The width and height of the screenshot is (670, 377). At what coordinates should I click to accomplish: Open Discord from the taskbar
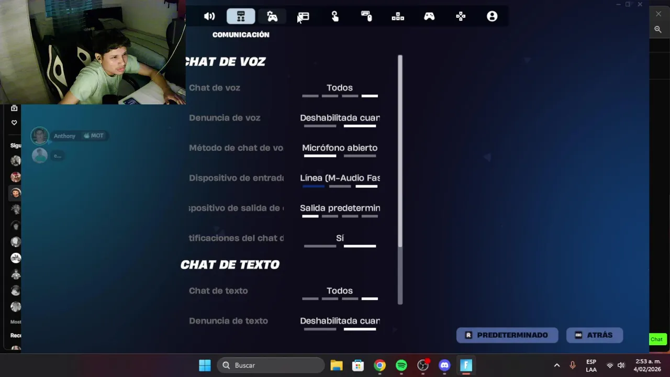pyautogui.click(x=444, y=365)
